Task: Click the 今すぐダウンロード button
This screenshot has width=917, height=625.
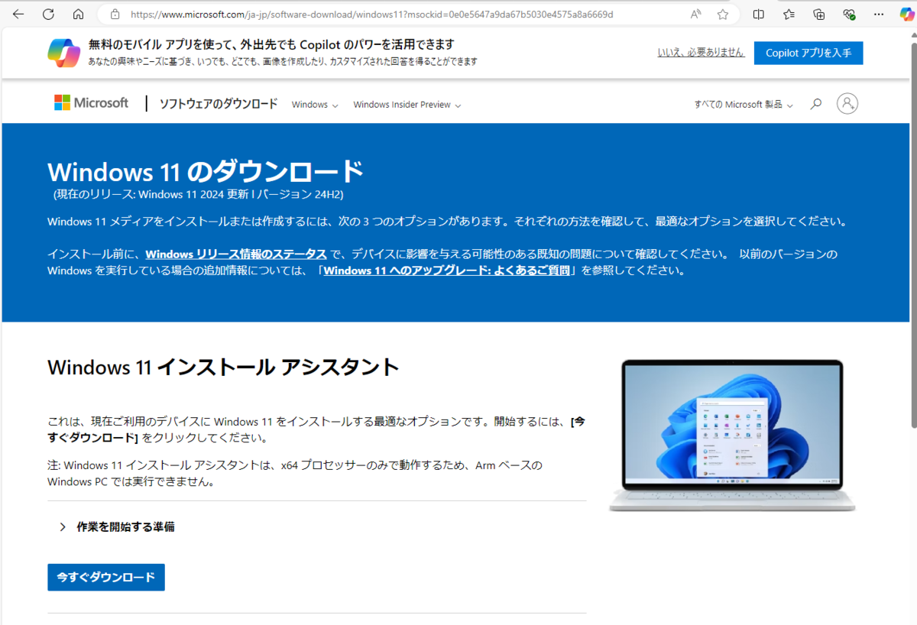Action: (x=106, y=577)
